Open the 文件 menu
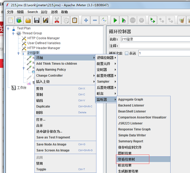 click(x=10, y=12)
